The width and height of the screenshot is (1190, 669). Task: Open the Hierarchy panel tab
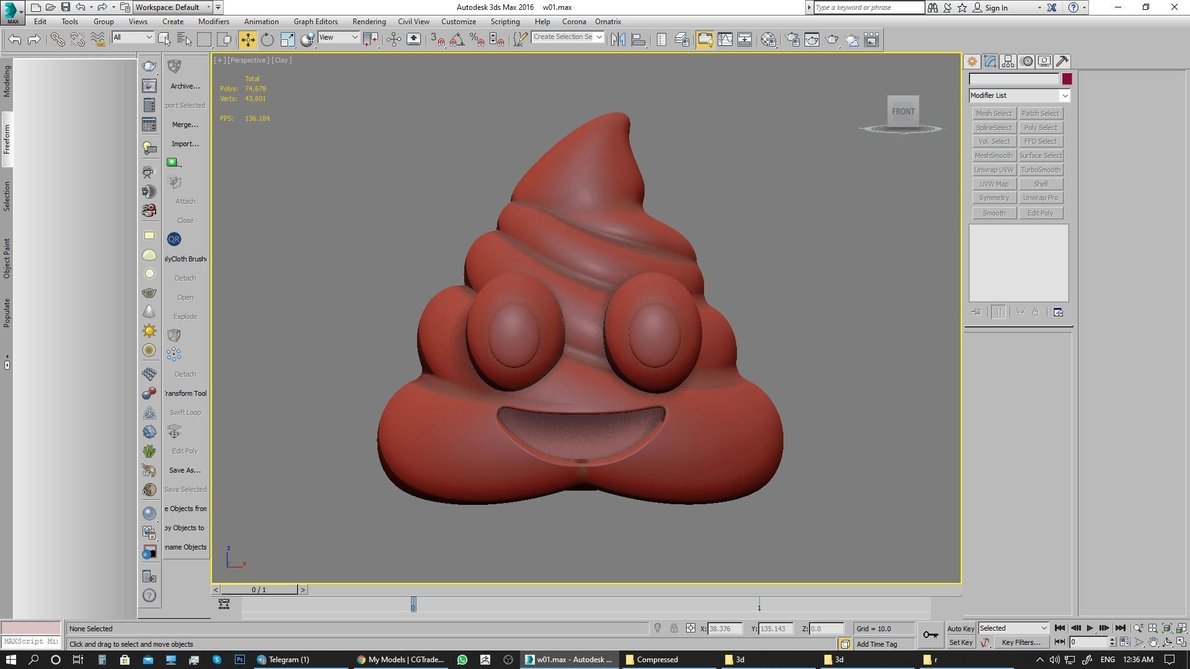[1008, 61]
